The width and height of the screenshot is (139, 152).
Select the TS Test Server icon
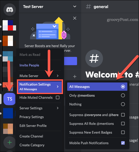9,99
